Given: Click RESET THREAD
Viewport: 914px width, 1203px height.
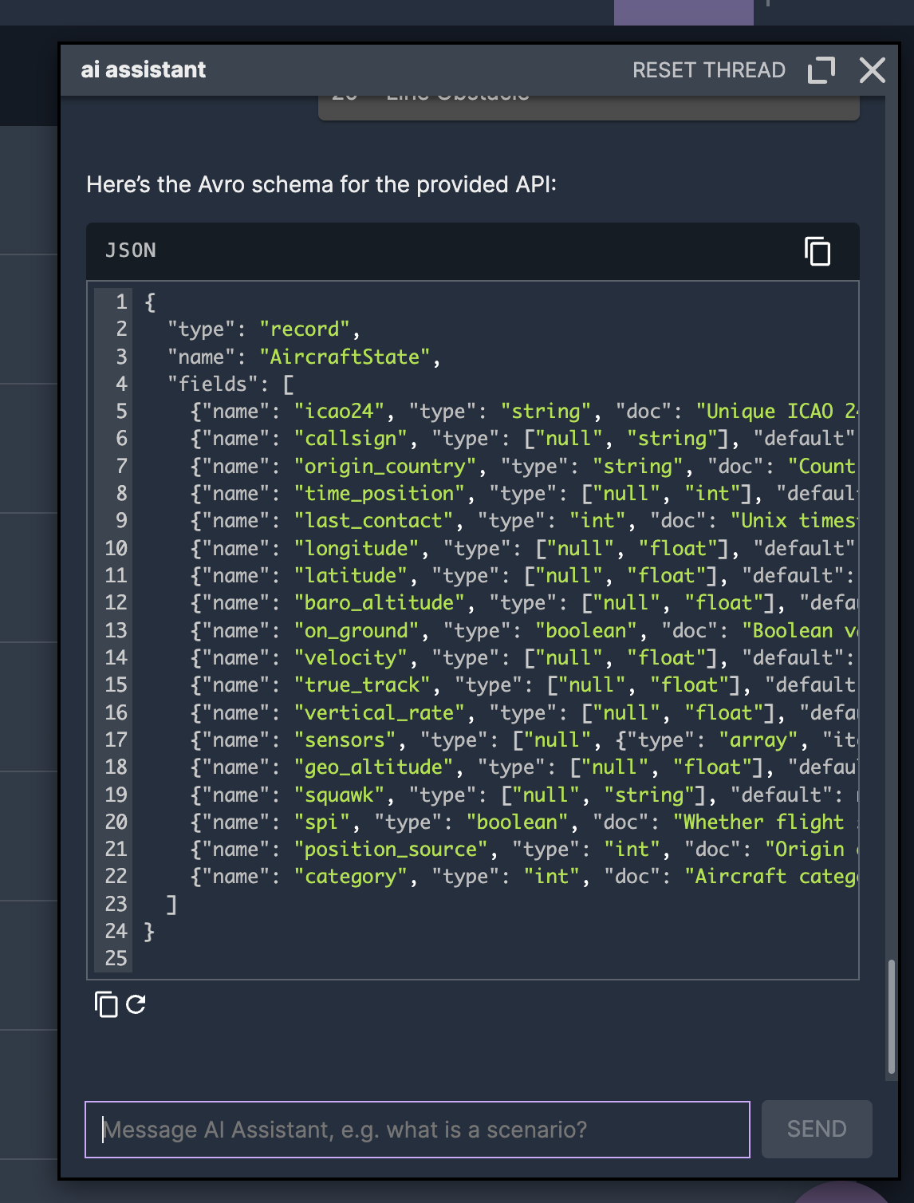Looking at the screenshot, I should pos(709,70).
